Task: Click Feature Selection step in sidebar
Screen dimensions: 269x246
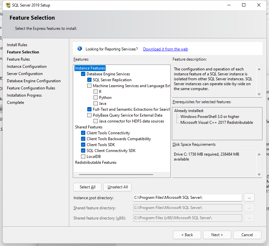Action: coord(23,52)
